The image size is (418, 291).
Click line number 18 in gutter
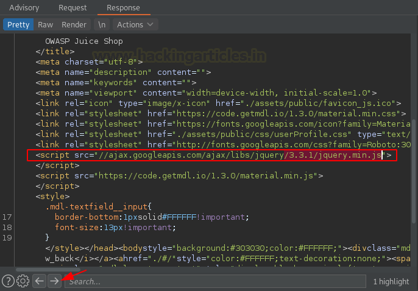coord(7,227)
